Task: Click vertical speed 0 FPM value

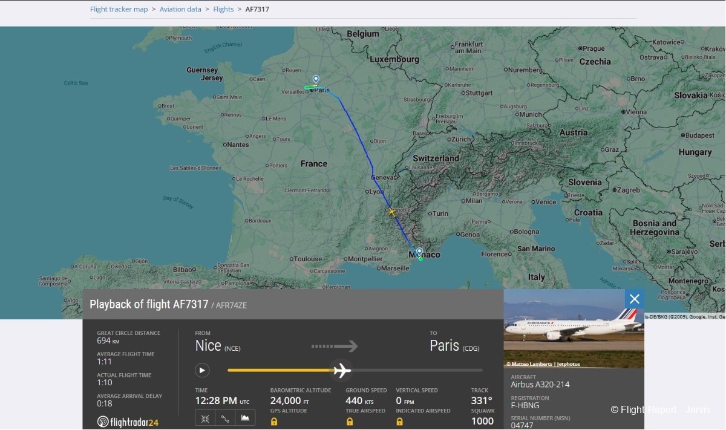Action: tap(405, 400)
